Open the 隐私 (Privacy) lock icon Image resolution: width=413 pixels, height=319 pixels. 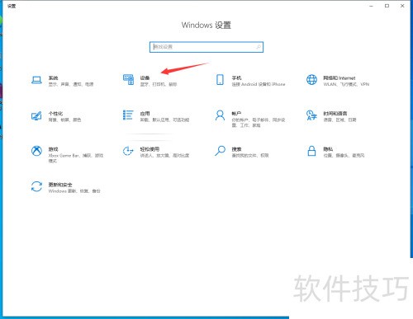311,151
